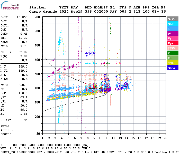Click the B0 value 66.0
Viewport: 180px width, 154px height.
pos(24,110)
